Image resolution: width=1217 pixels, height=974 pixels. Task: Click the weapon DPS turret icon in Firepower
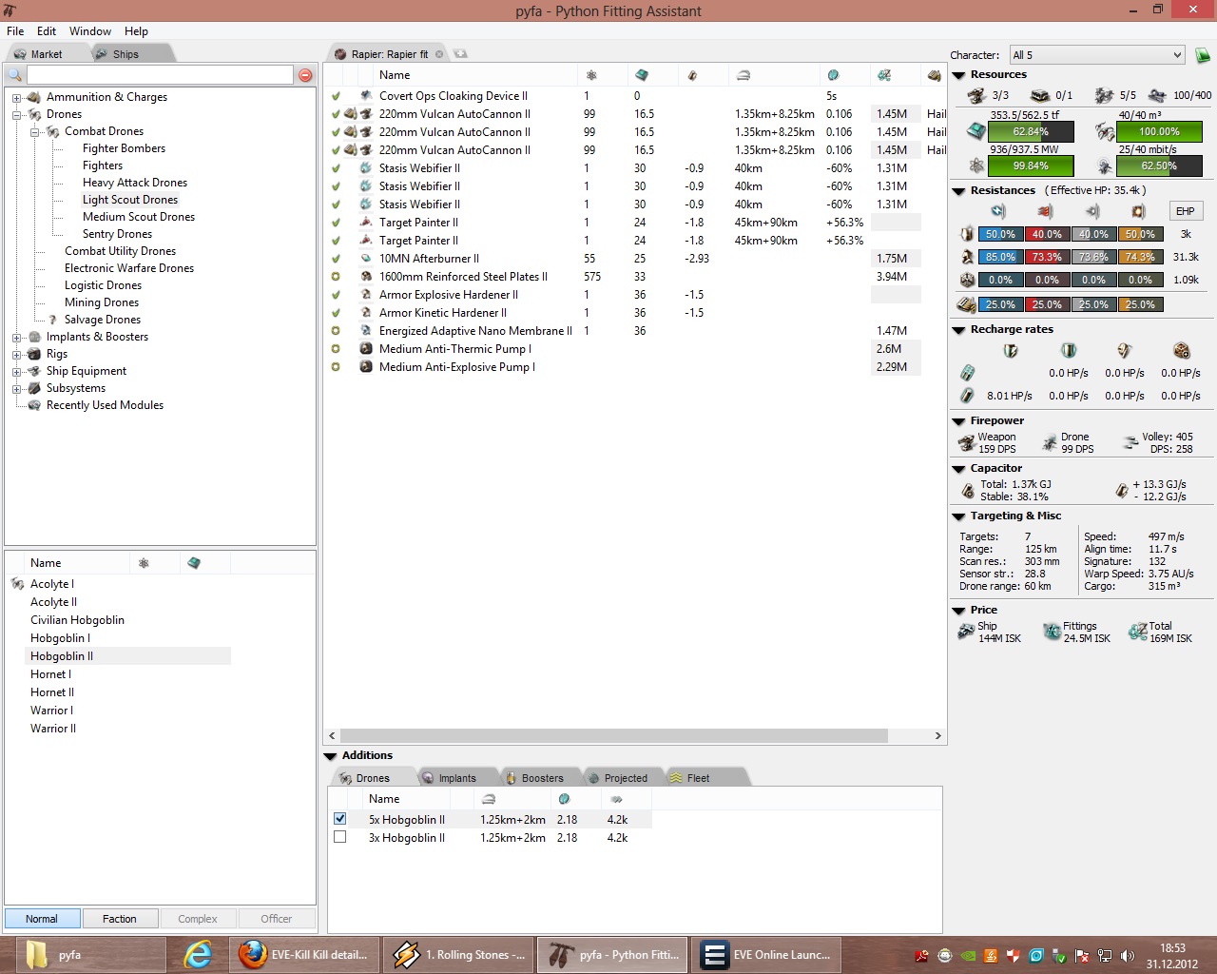click(x=967, y=442)
